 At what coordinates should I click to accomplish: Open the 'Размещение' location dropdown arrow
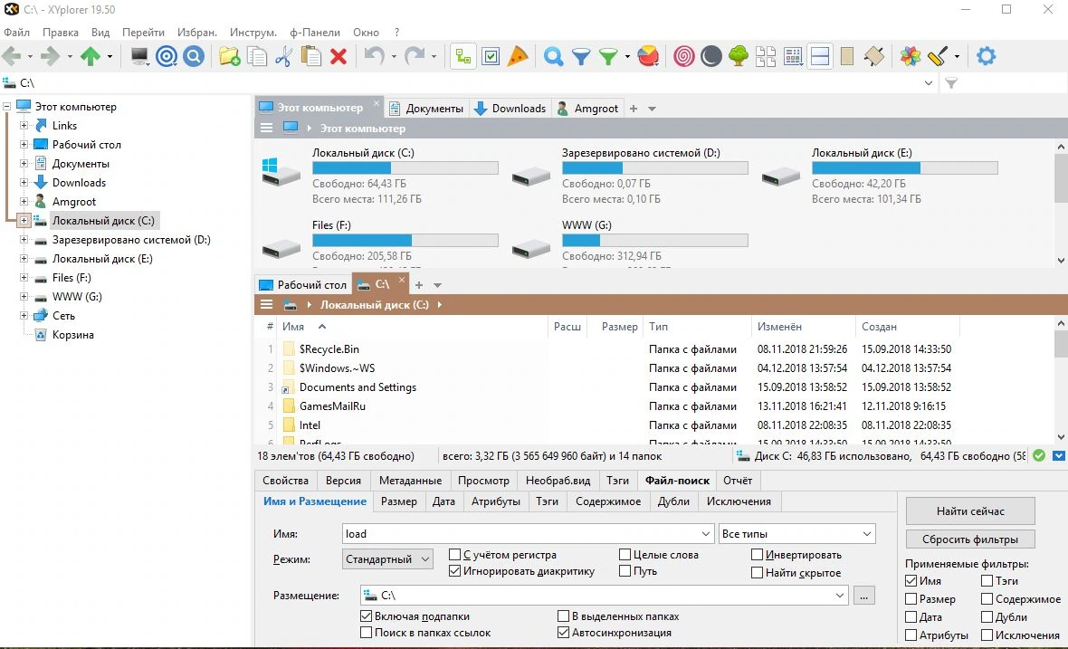click(x=839, y=596)
